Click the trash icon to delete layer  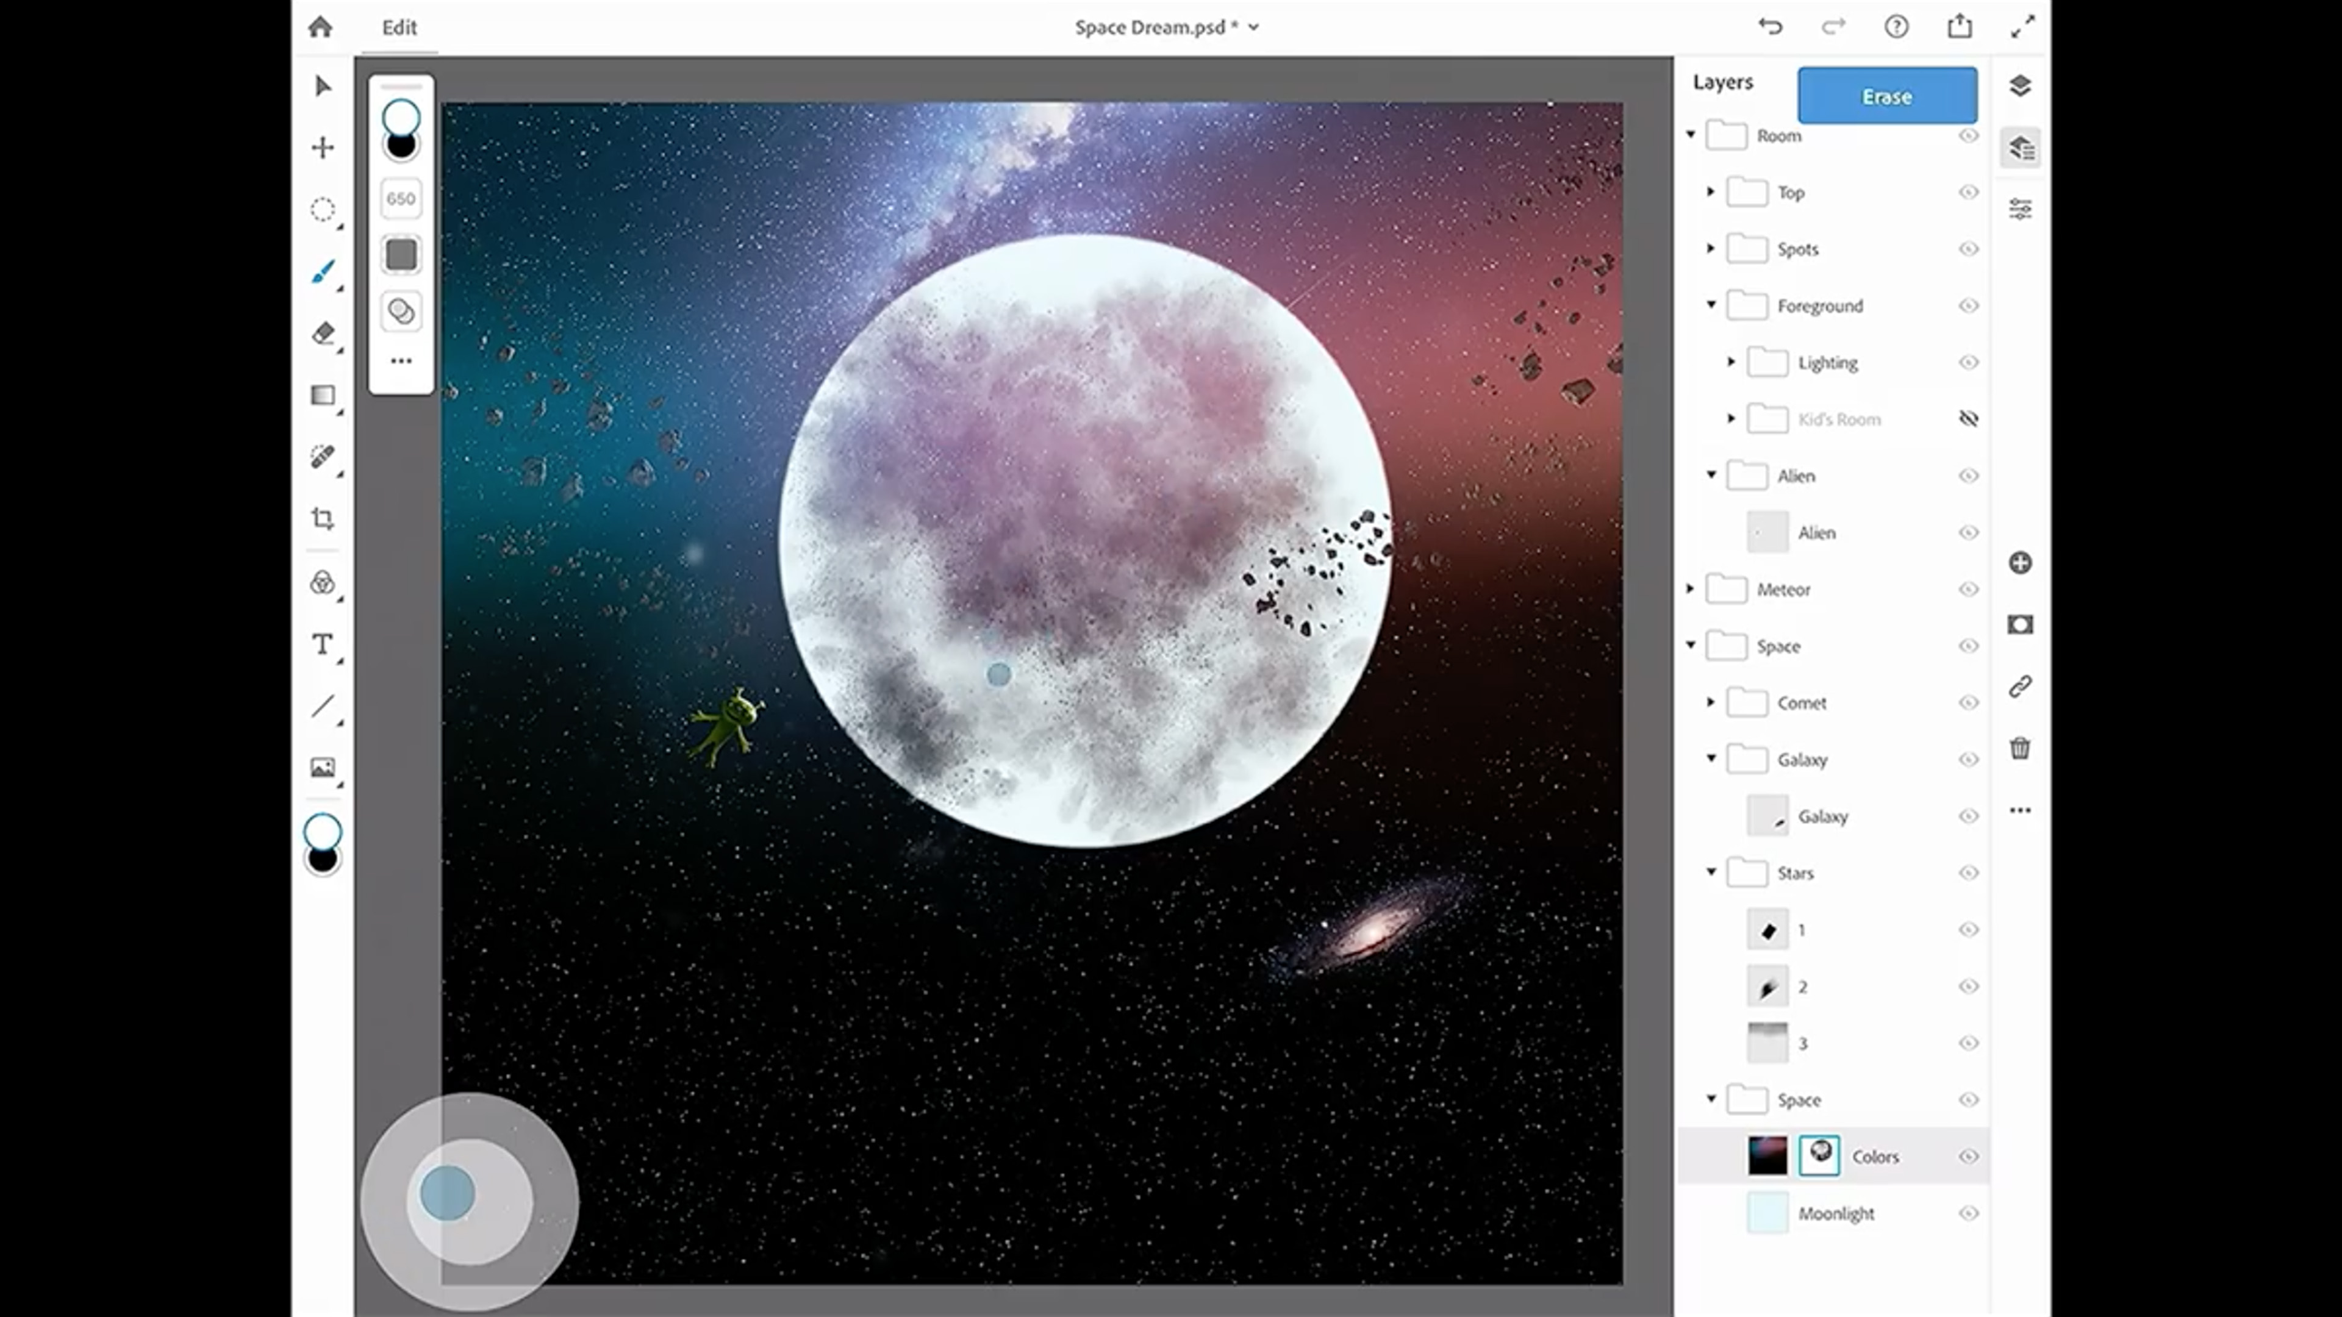point(2019,748)
